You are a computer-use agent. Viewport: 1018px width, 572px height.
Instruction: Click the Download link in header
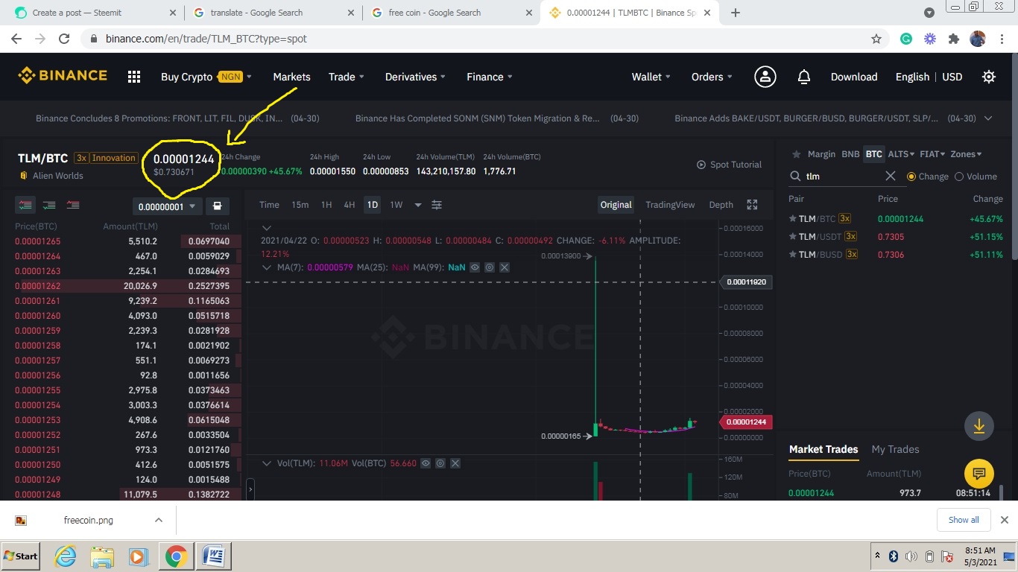[x=854, y=77]
